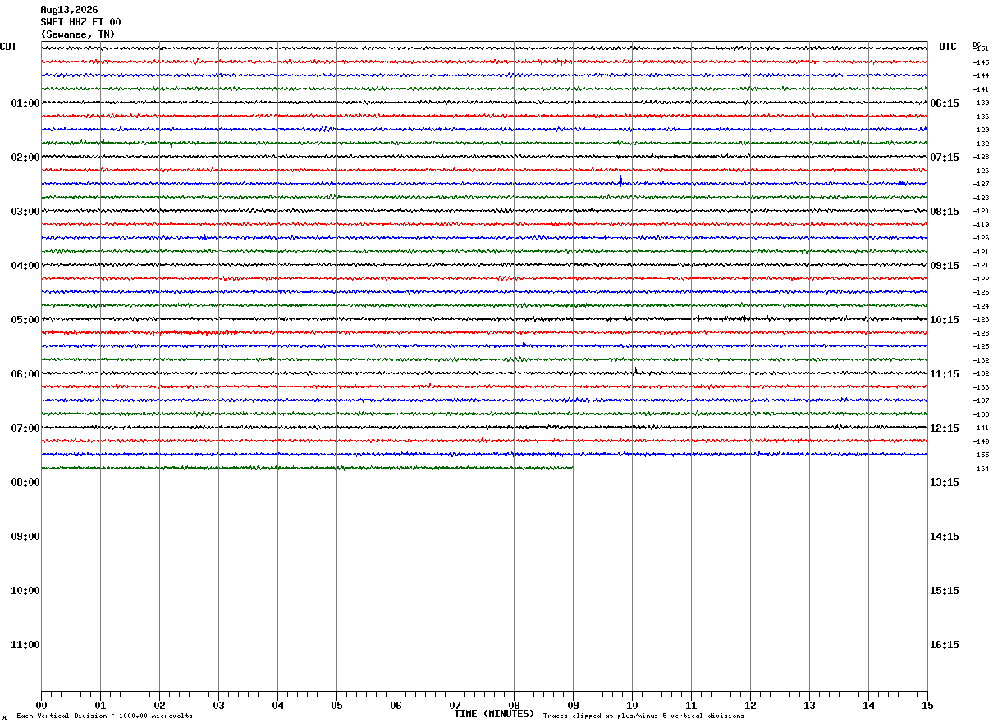Click the UTC timezone label
The image size is (993, 727).
[x=948, y=47]
